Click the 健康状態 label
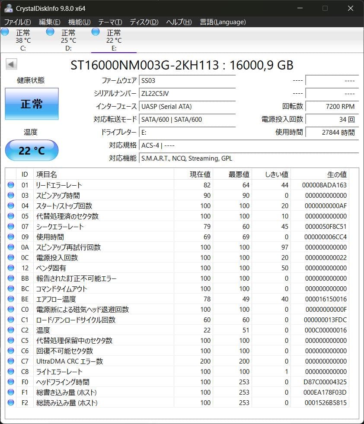Viewport: 364px width, 424px height. (31, 80)
